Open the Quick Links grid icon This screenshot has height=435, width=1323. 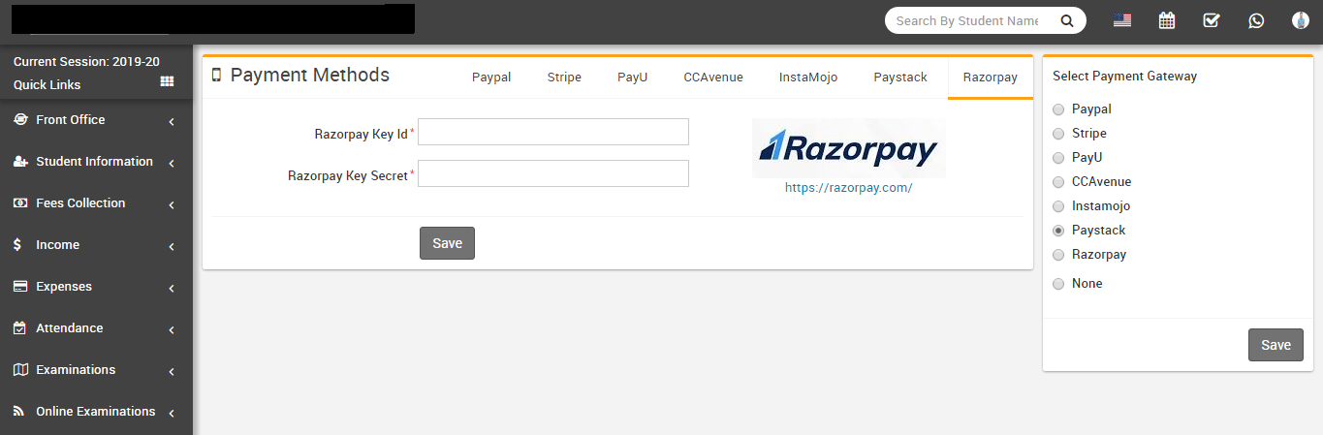click(167, 82)
